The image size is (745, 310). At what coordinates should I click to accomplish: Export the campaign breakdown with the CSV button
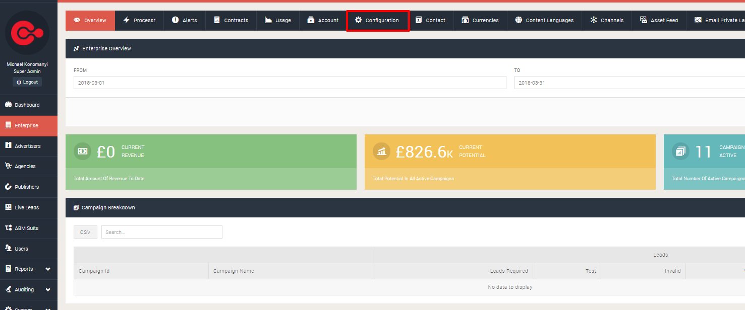tap(85, 232)
